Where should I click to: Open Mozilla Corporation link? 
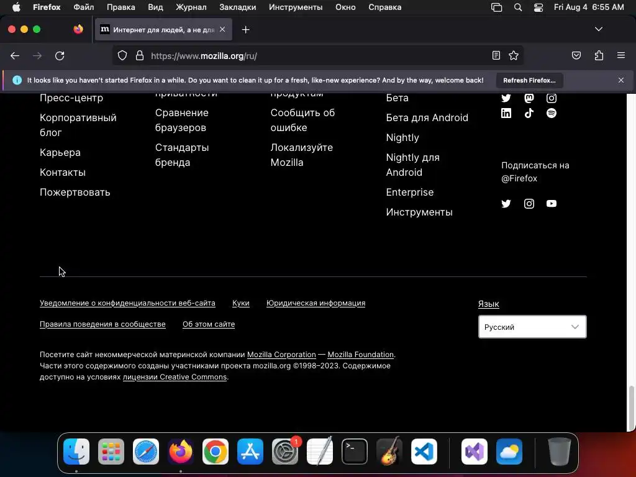coord(281,355)
